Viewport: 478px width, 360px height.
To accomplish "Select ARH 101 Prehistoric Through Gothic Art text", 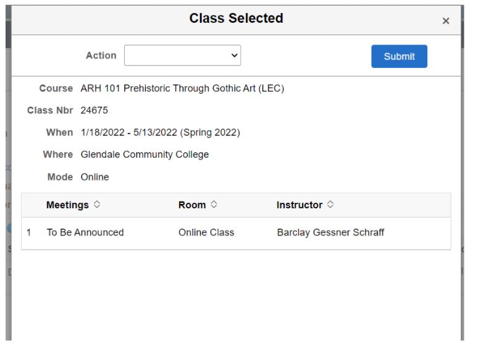I will (x=182, y=88).
